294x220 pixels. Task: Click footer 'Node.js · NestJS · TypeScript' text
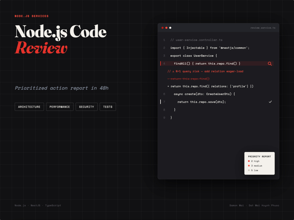(x=38, y=205)
